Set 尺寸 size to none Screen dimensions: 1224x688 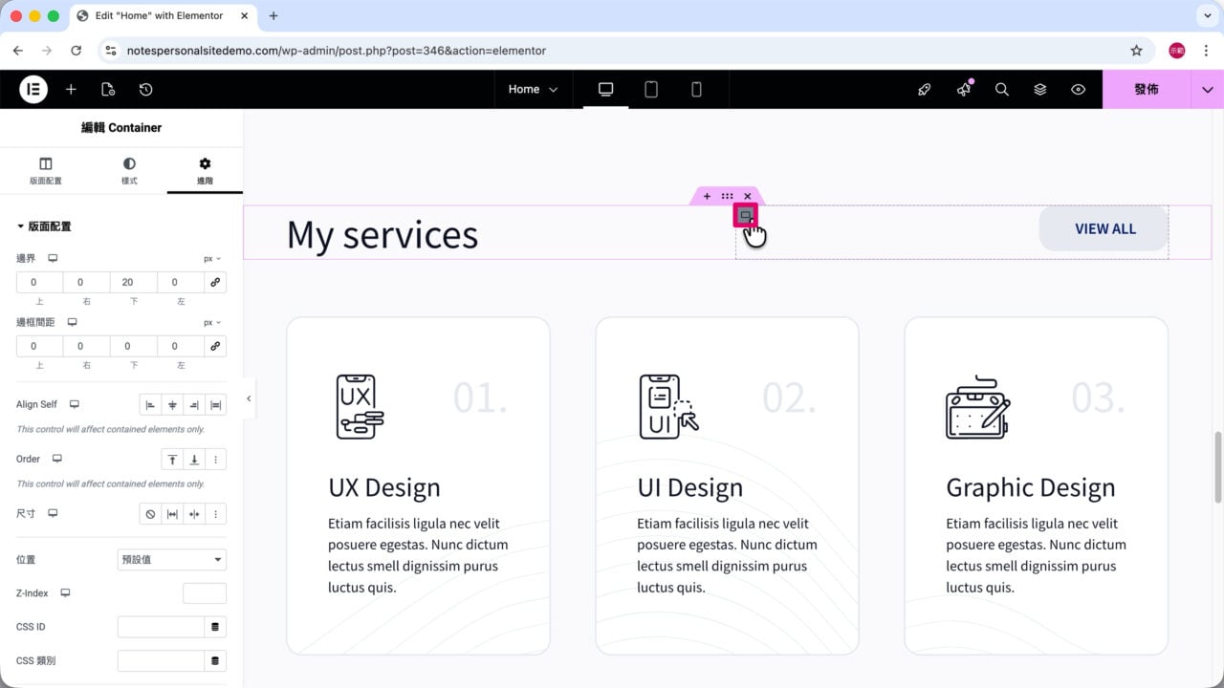150,514
